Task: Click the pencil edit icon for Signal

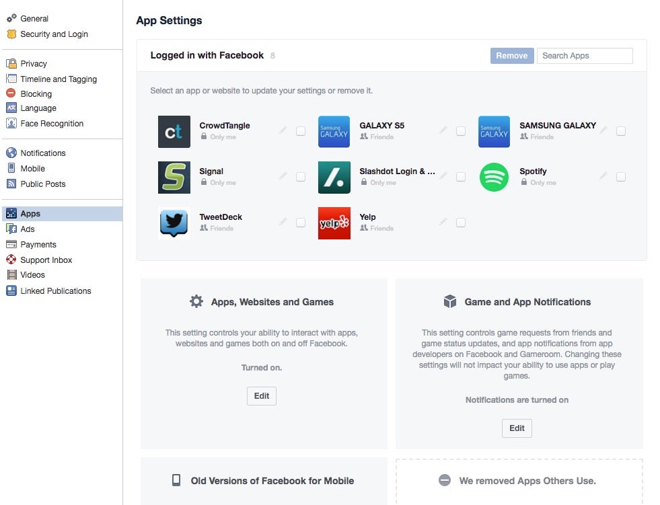Action: click(x=283, y=175)
